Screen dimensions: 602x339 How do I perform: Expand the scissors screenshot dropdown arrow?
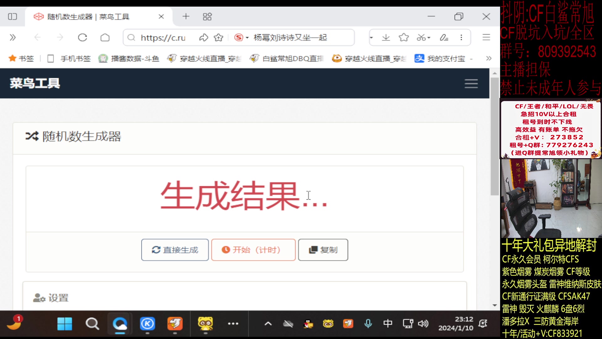tap(428, 37)
